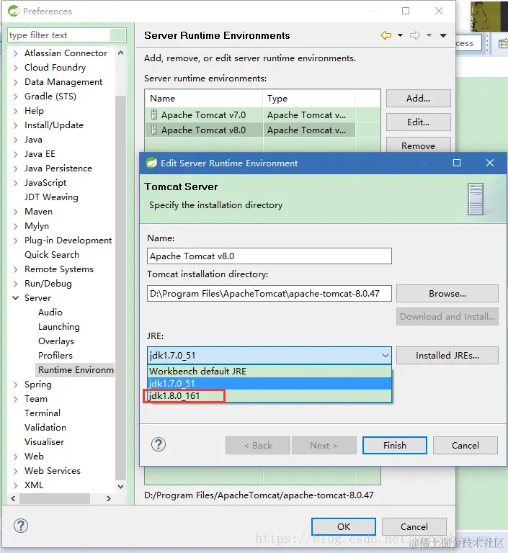Click the Name column header
508x553 pixels.
pyautogui.click(x=204, y=99)
